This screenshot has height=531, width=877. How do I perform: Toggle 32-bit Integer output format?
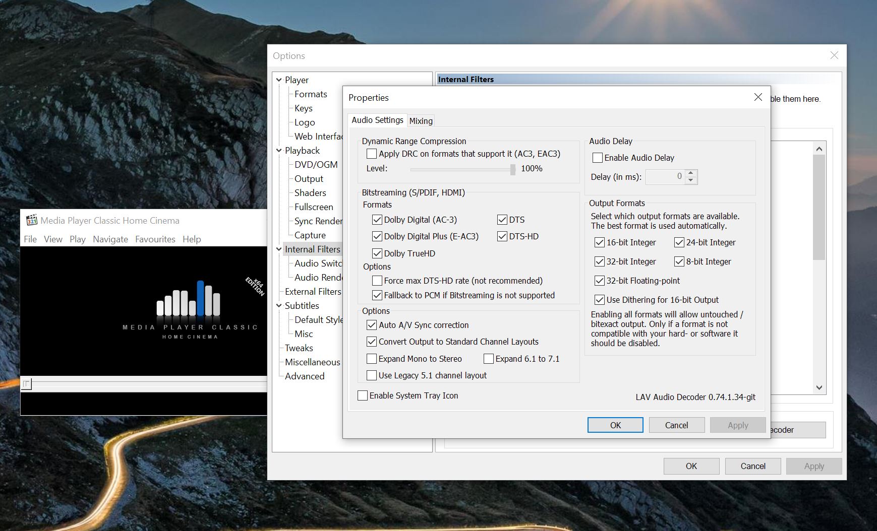pyautogui.click(x=600, y=261)
